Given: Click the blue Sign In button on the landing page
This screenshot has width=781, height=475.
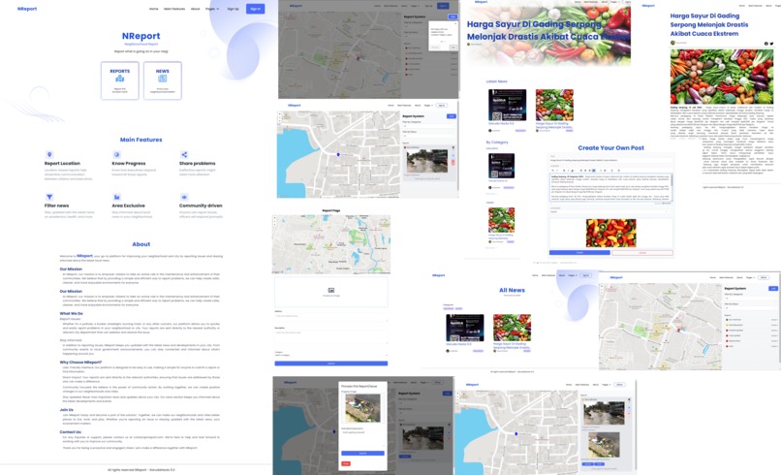Looking at the screenshot, I should [x=255, y=9].
